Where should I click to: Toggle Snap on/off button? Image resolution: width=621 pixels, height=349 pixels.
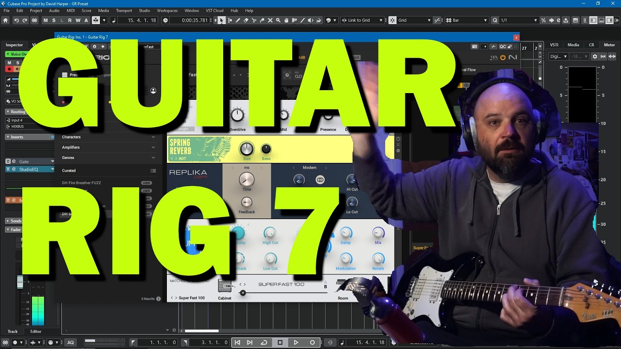point(392,20)
